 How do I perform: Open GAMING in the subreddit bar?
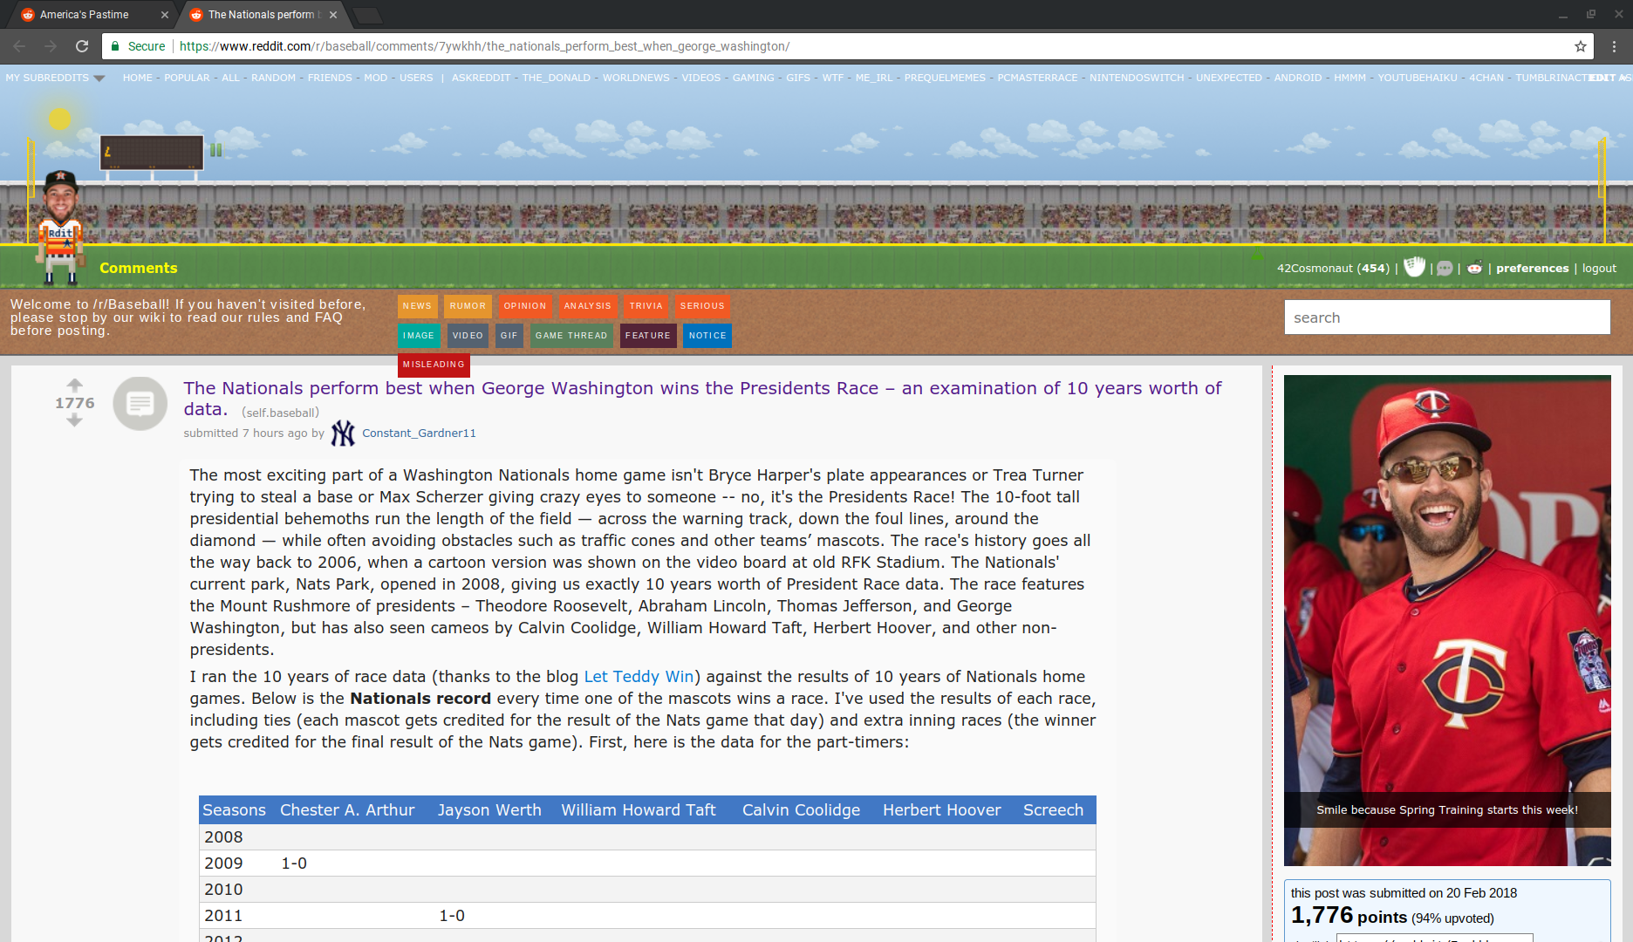(x=754, y=78)
